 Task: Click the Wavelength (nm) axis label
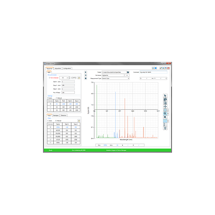pyautogui.click(x=126, y=140)
